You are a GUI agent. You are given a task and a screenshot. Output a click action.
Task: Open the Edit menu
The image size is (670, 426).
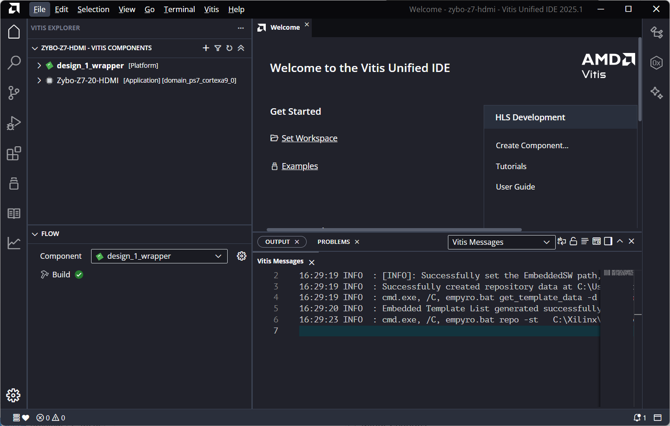(61, 9)
